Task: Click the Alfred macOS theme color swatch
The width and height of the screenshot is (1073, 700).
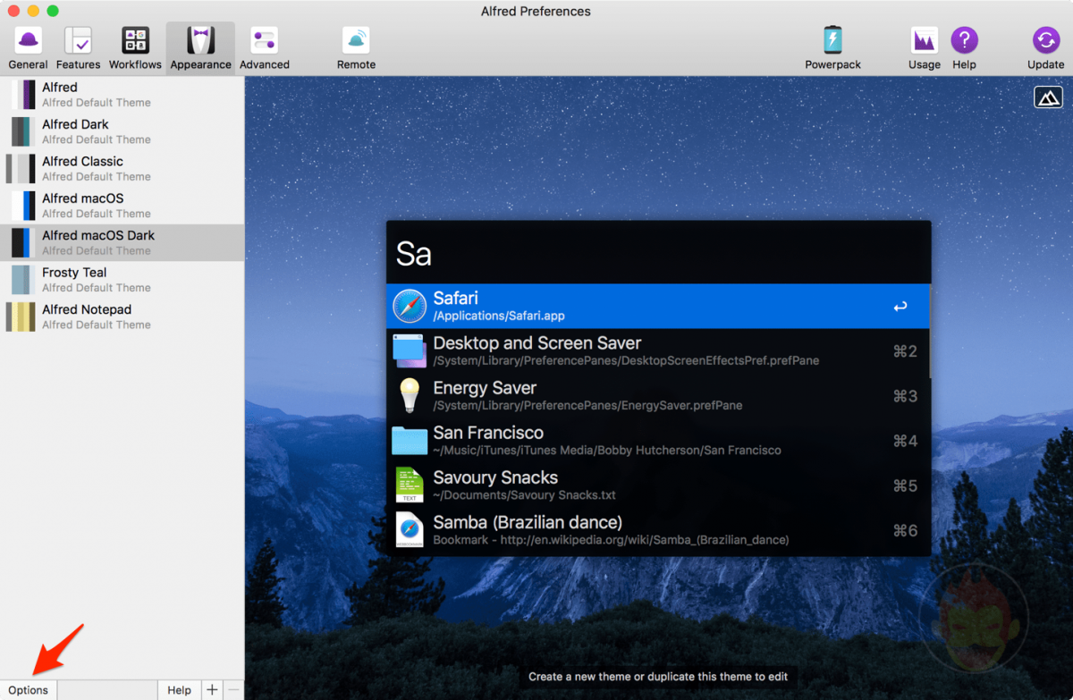Action: 23,206
